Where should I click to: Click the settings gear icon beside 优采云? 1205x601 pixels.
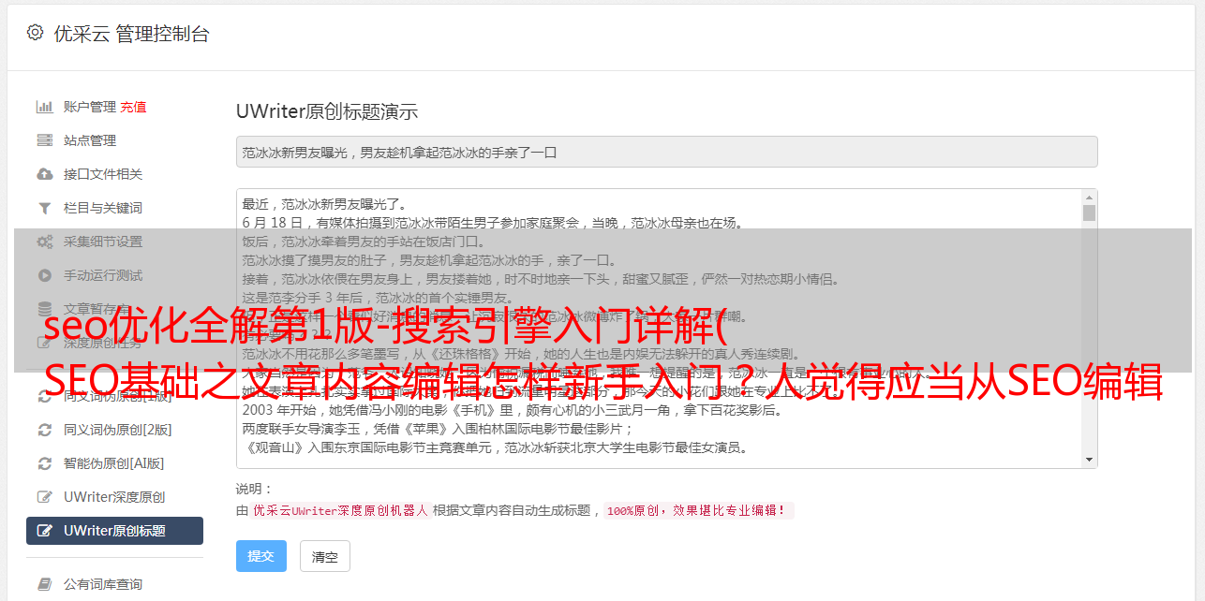pos(35,33)
